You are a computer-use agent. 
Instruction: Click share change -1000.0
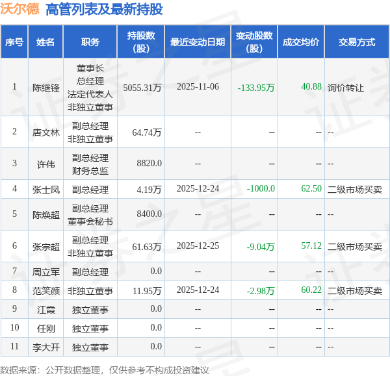[261, 188]
